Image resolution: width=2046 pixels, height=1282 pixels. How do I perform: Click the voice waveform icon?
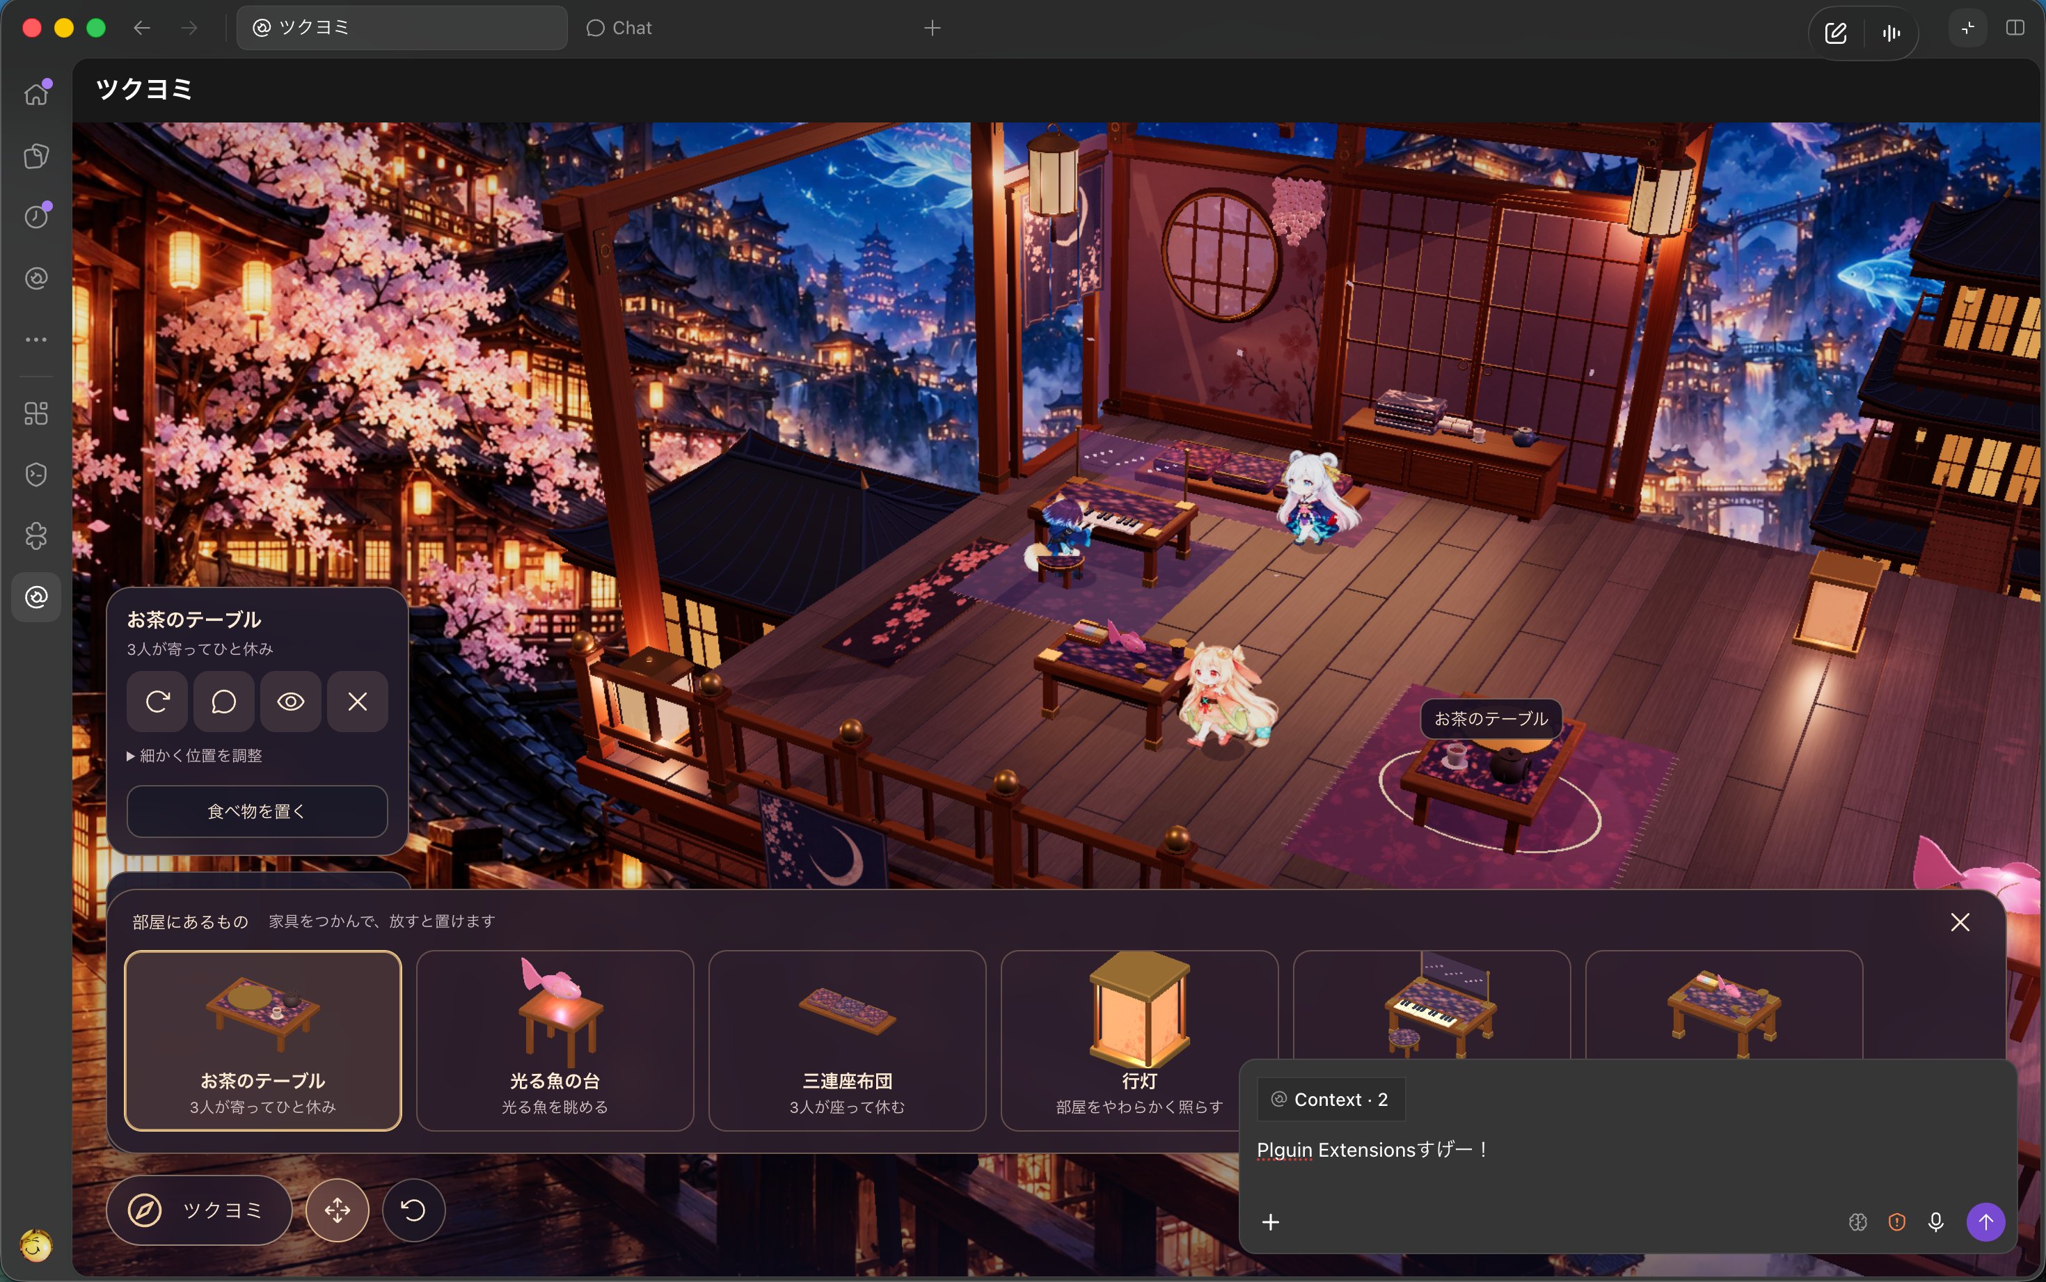(1891, 33)
